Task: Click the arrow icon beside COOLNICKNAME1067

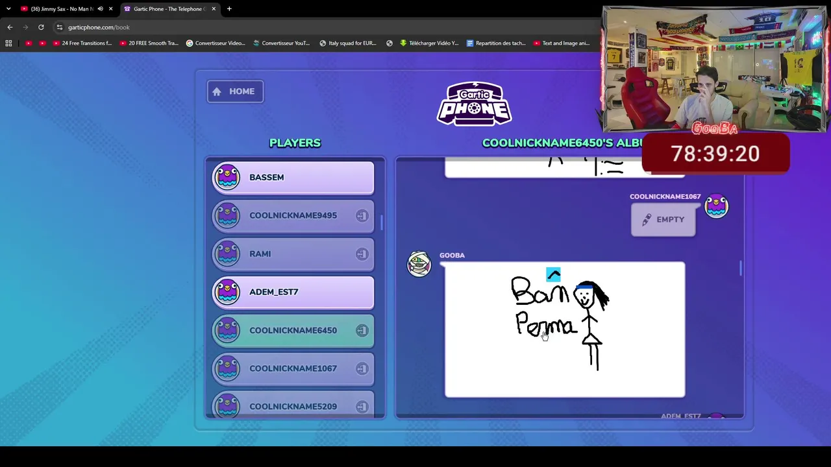Action: click(362, 368)
